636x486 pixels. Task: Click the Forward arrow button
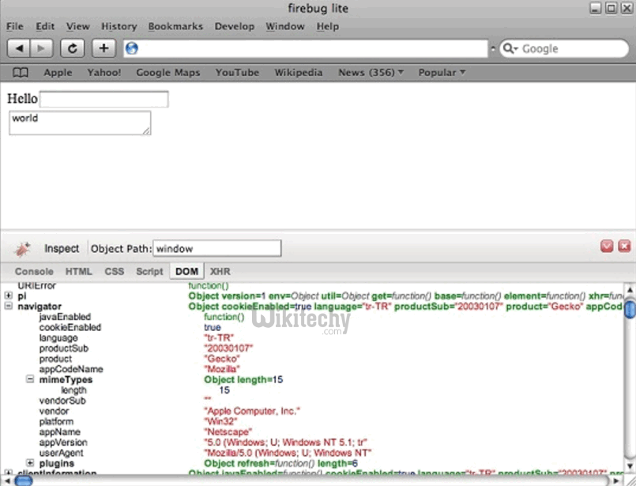(41, 48)
